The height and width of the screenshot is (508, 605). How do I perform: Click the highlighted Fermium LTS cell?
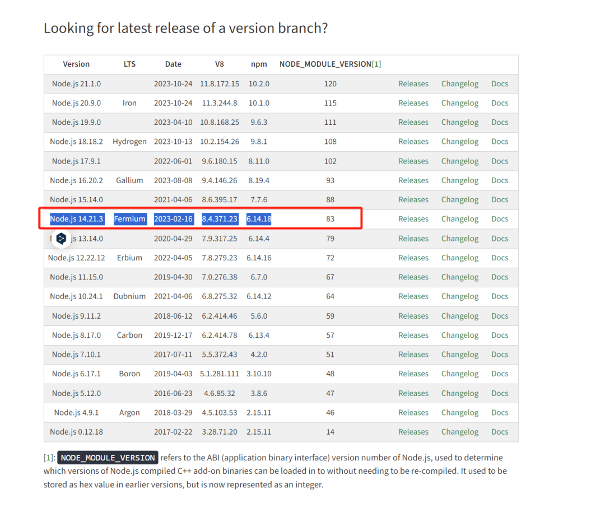click(x=129, y=219)
